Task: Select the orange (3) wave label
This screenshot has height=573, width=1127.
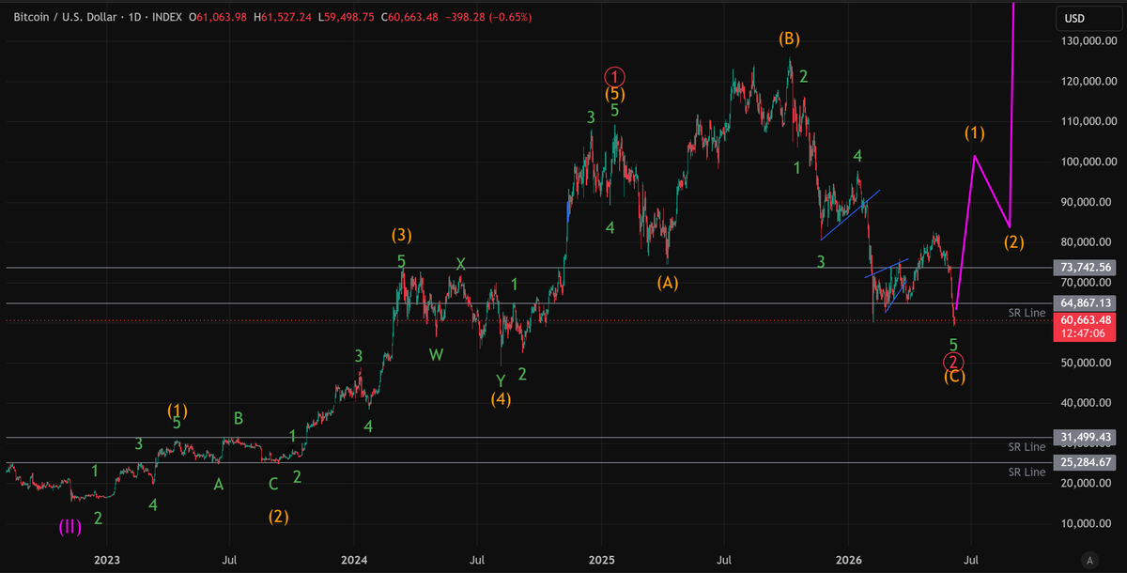Action: coord(402,235)
